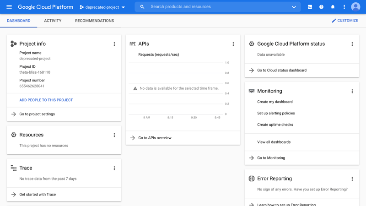Viewport: 366px width, 206px height.
Task: Click the arrow beside Go to project settings
Action: [14, 114]
